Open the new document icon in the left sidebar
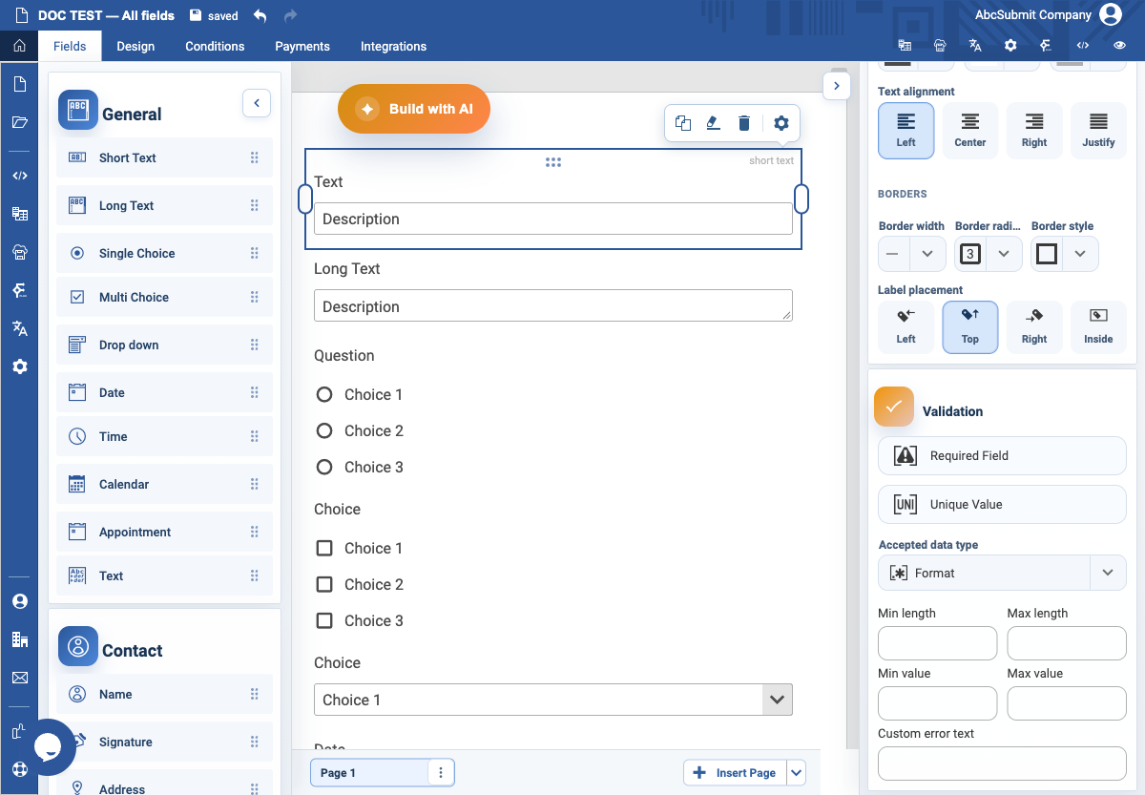This screenshot has height=795, width=1145. pyautogui.click(x=19, y=84)
